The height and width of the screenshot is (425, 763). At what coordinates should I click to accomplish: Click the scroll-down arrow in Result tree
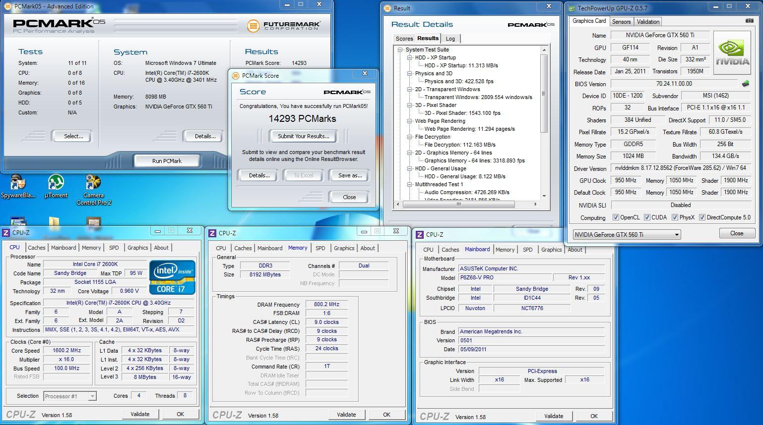544,196
